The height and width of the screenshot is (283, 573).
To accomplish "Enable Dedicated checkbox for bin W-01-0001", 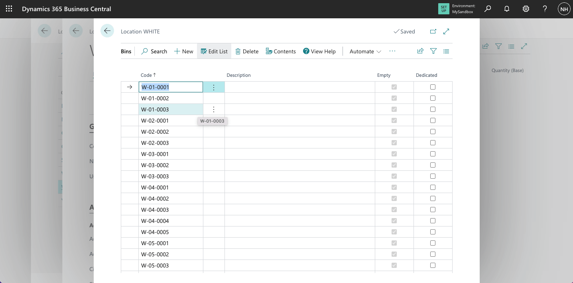I will [433, 87].
